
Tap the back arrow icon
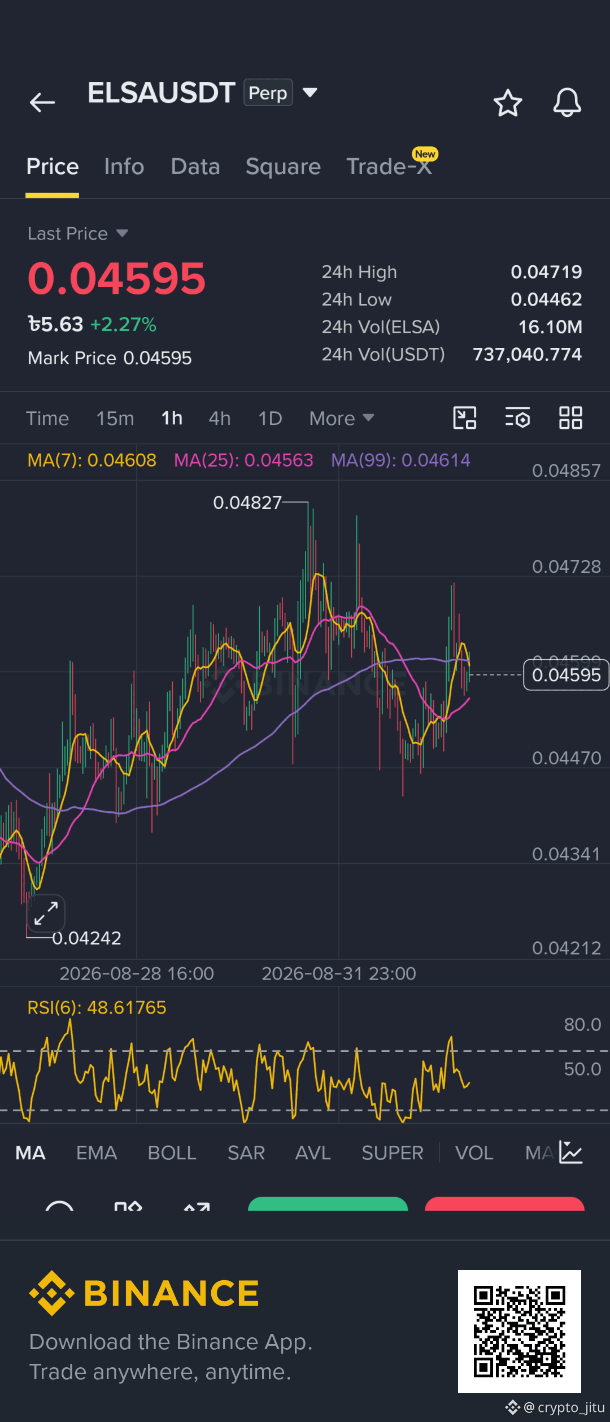pos(42,102)
